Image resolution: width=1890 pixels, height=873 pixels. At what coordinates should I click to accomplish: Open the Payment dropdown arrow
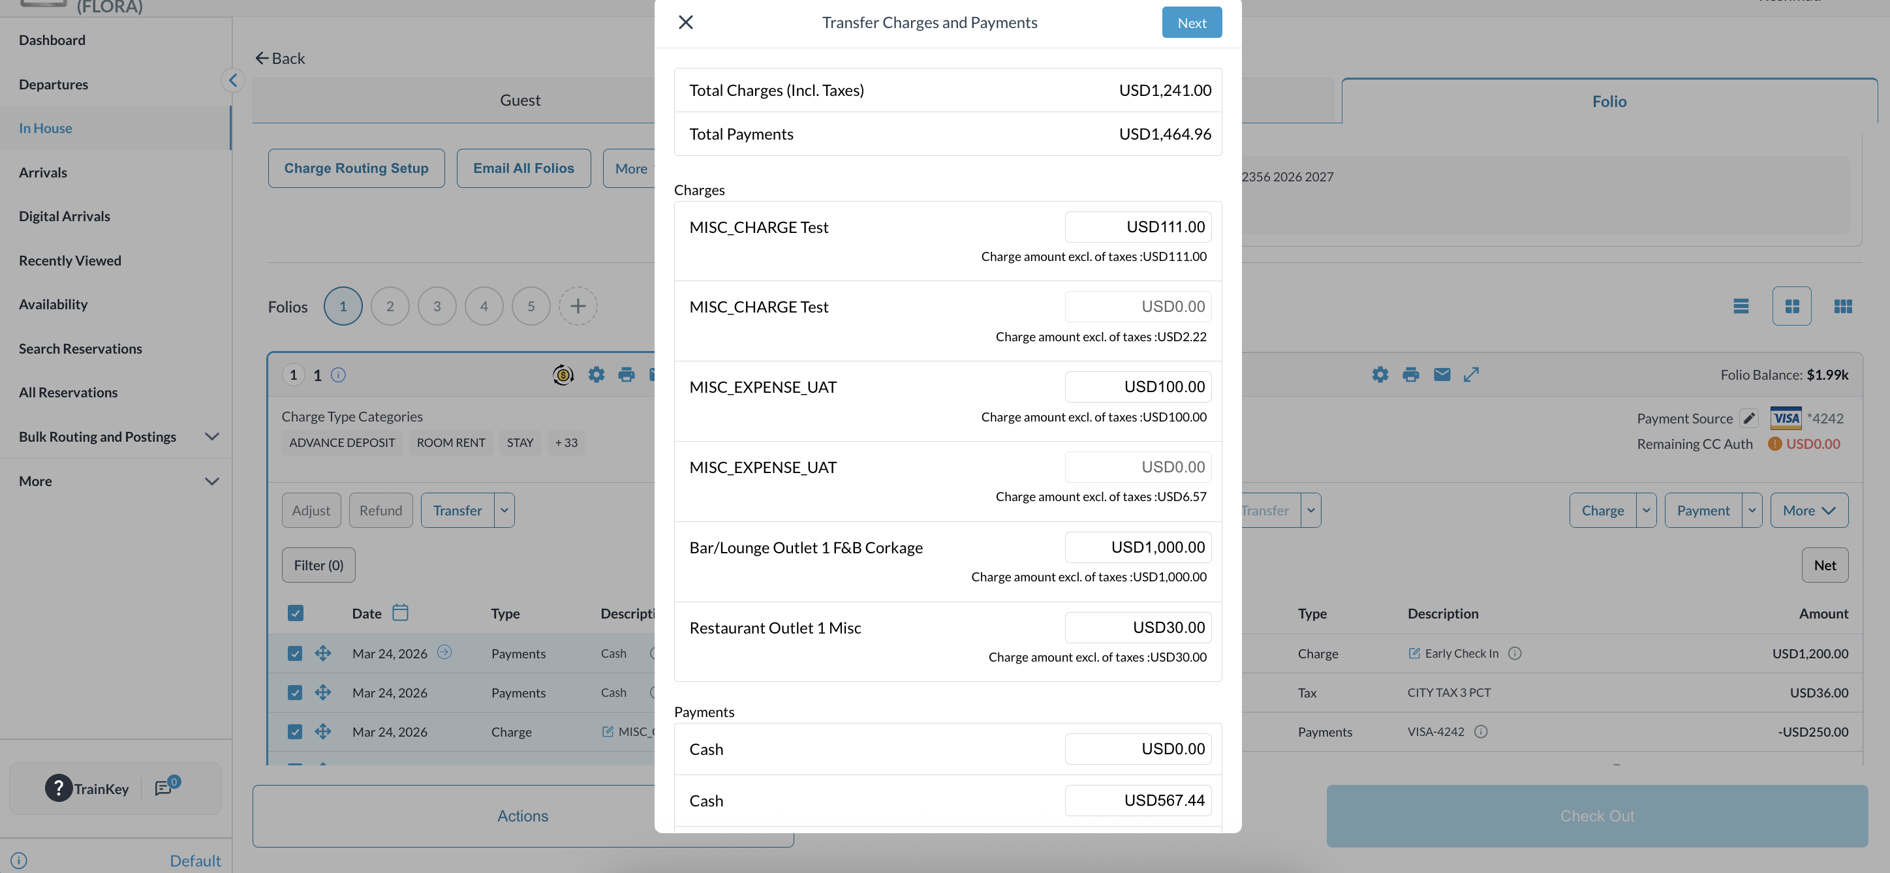pyautogui.click(x=1752, y=511)
